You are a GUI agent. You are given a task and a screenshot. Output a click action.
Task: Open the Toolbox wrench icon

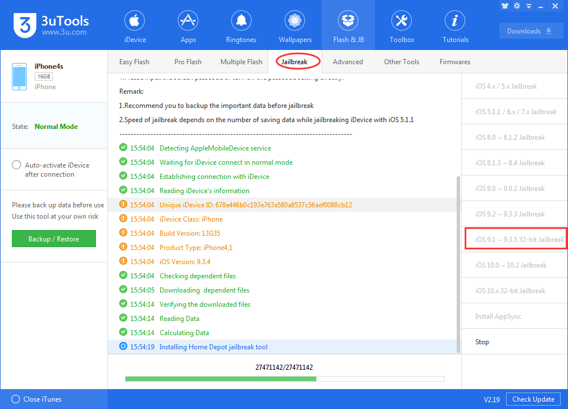tap(402, 20)
